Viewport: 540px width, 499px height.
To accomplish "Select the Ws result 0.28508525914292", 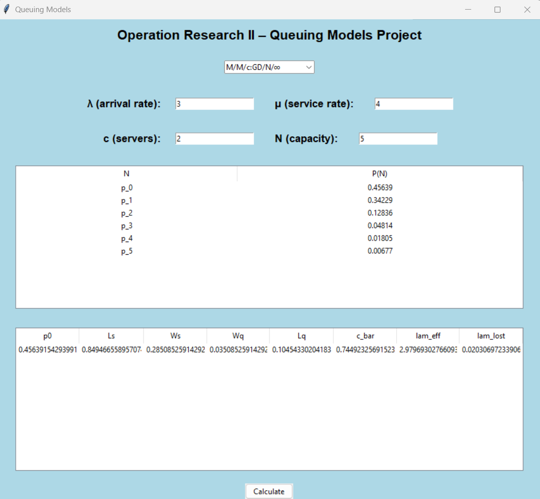I will click(175, 350).
